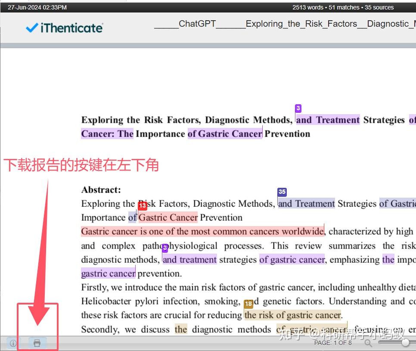Click highlighted 'and Treatment' in the title

pos(328,120)
